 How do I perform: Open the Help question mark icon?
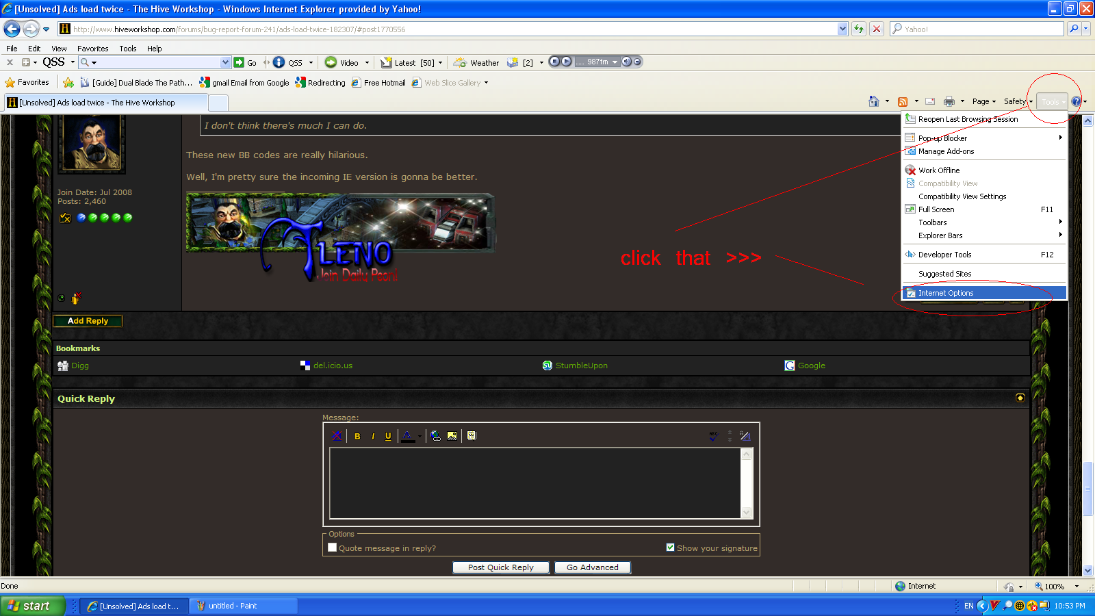(x=1077, y=101)
